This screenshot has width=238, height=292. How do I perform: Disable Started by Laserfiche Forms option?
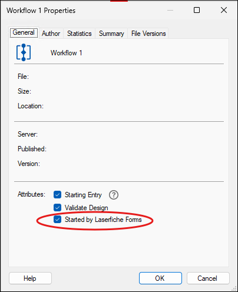[x=57, y=220]
